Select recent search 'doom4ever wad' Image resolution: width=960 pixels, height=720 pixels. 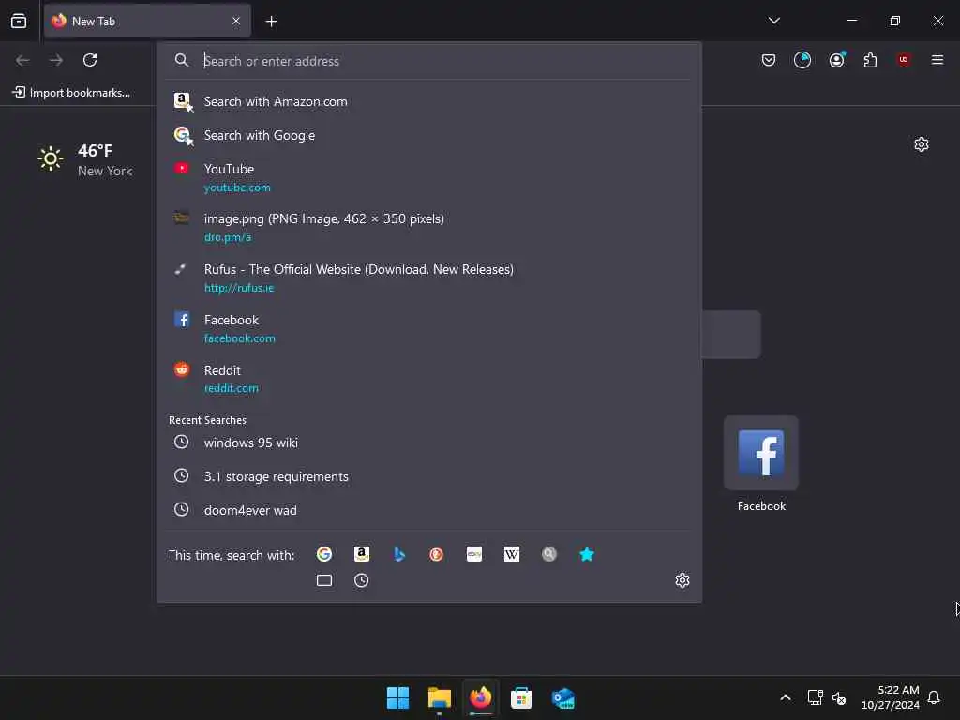pos(429,510)
